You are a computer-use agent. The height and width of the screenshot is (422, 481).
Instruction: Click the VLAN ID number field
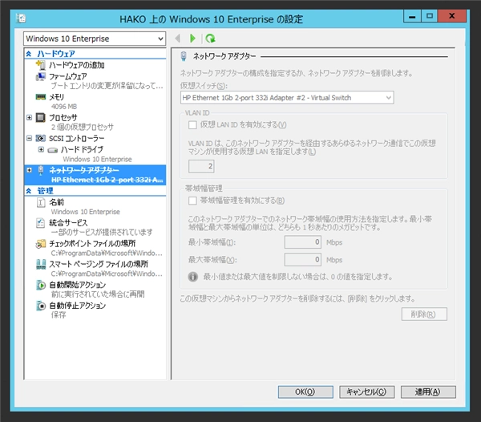point(201,166)
